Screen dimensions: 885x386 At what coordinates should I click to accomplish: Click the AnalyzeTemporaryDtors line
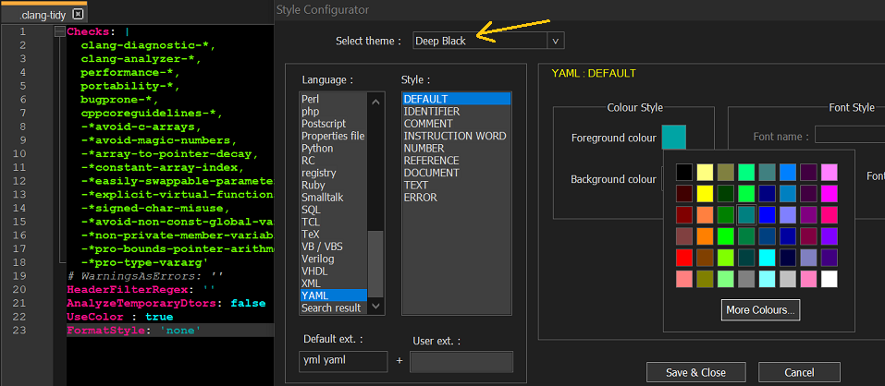pyautogui.click(x=170, y=303)
